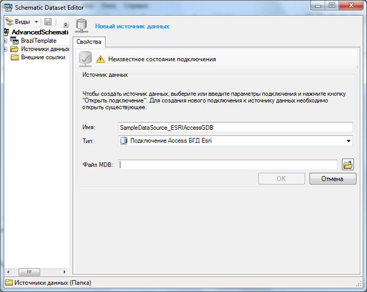Click the status bar folder icon
367x292 pixels.
pyautogui.click(x=9, y=283)
